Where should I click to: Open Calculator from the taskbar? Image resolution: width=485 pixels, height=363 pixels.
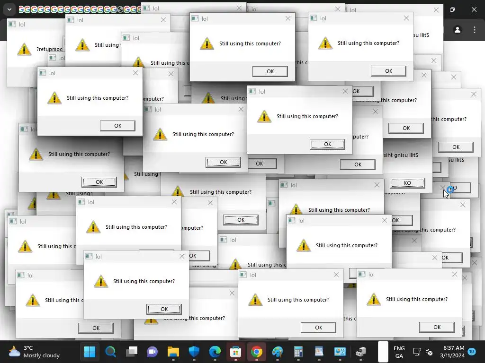(x=298, y=352)
